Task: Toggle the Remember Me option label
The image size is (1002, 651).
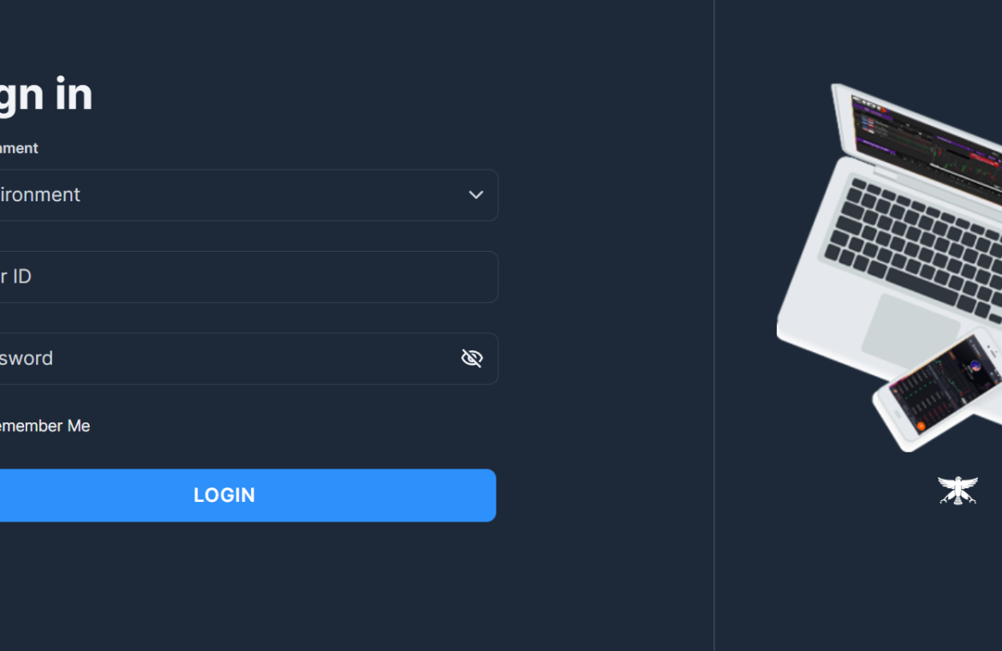Action: click(x=45, y=426)
